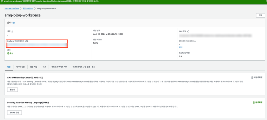
Task: Click AWS IAM Identity Center(전 AWS SSO) heading
Action: click(25, 77)
